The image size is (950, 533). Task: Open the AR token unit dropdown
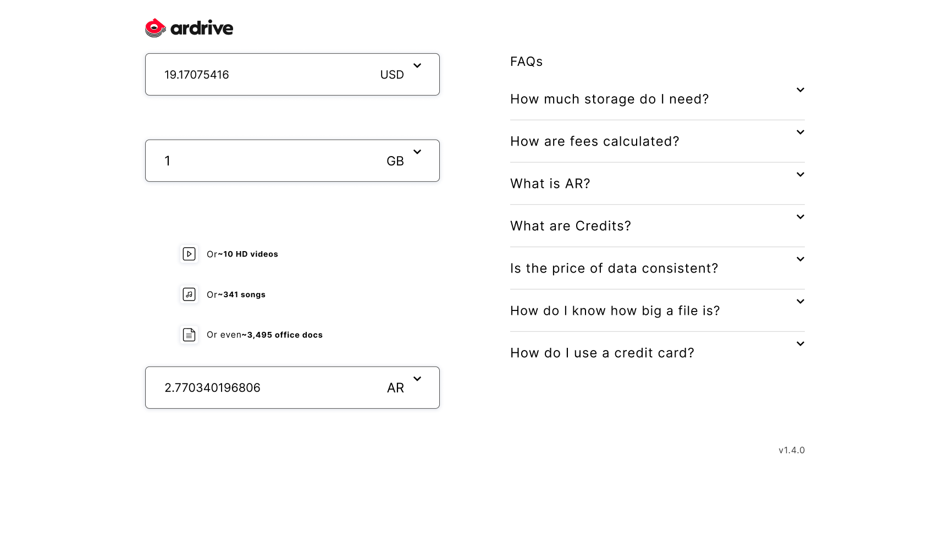[417, 379]
